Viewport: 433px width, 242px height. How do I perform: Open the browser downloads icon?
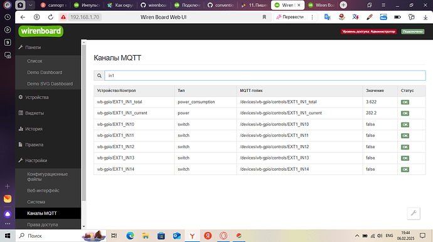[425, 17]
